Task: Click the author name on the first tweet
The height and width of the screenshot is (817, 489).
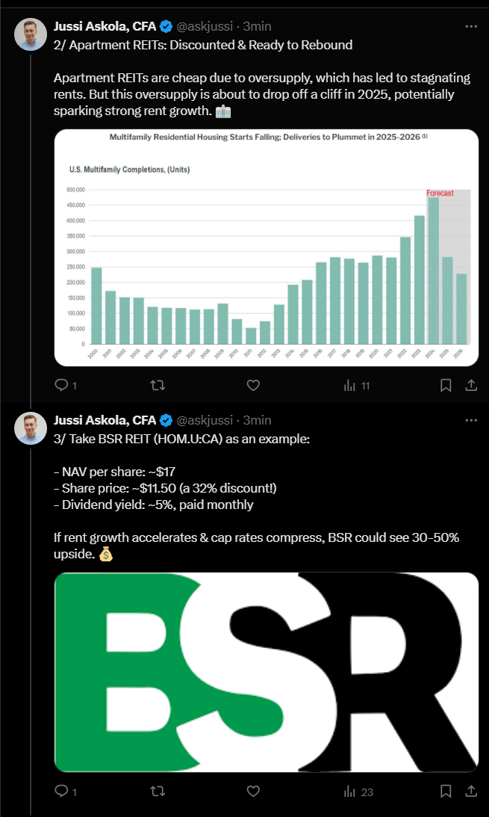Action: click(x=105, y=26)
